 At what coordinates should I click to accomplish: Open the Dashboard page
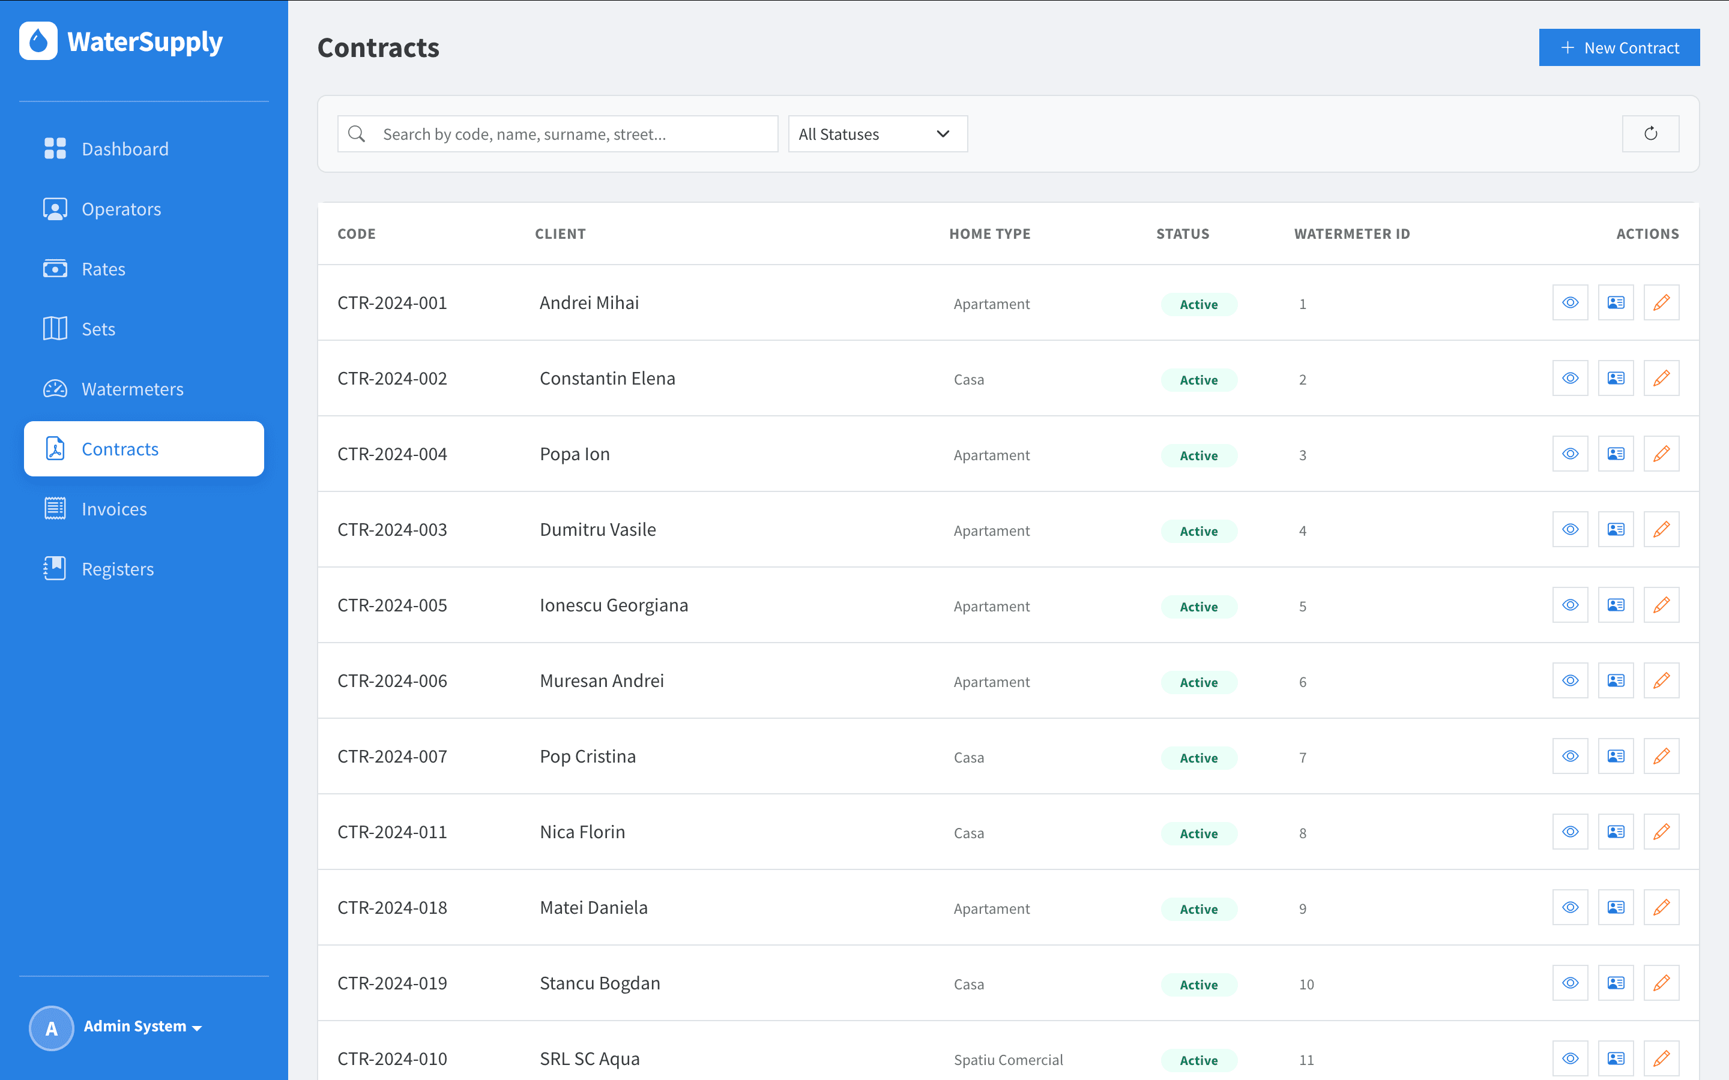(143, 149)
